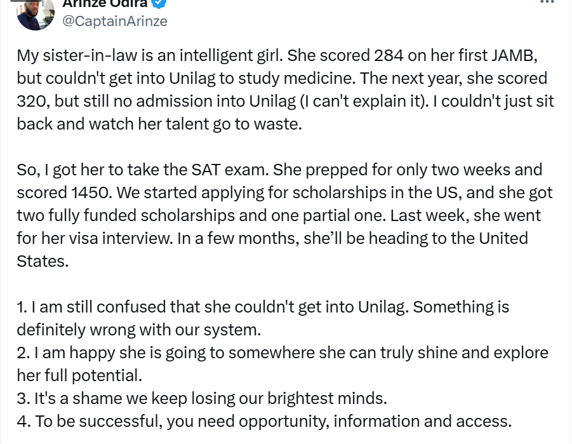Image resolution: width=572 pixels, height=444 pixels.
Task: Click the blue verified badge
Action: coord(161,3)
